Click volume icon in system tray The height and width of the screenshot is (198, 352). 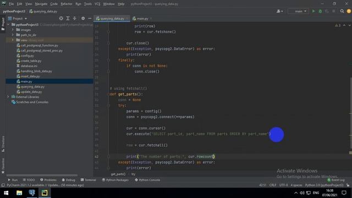[x=302, y=193]
